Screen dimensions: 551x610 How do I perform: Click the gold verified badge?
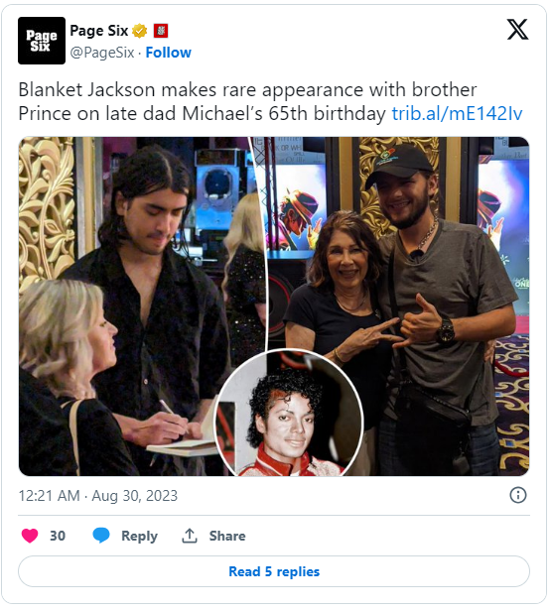140,31
